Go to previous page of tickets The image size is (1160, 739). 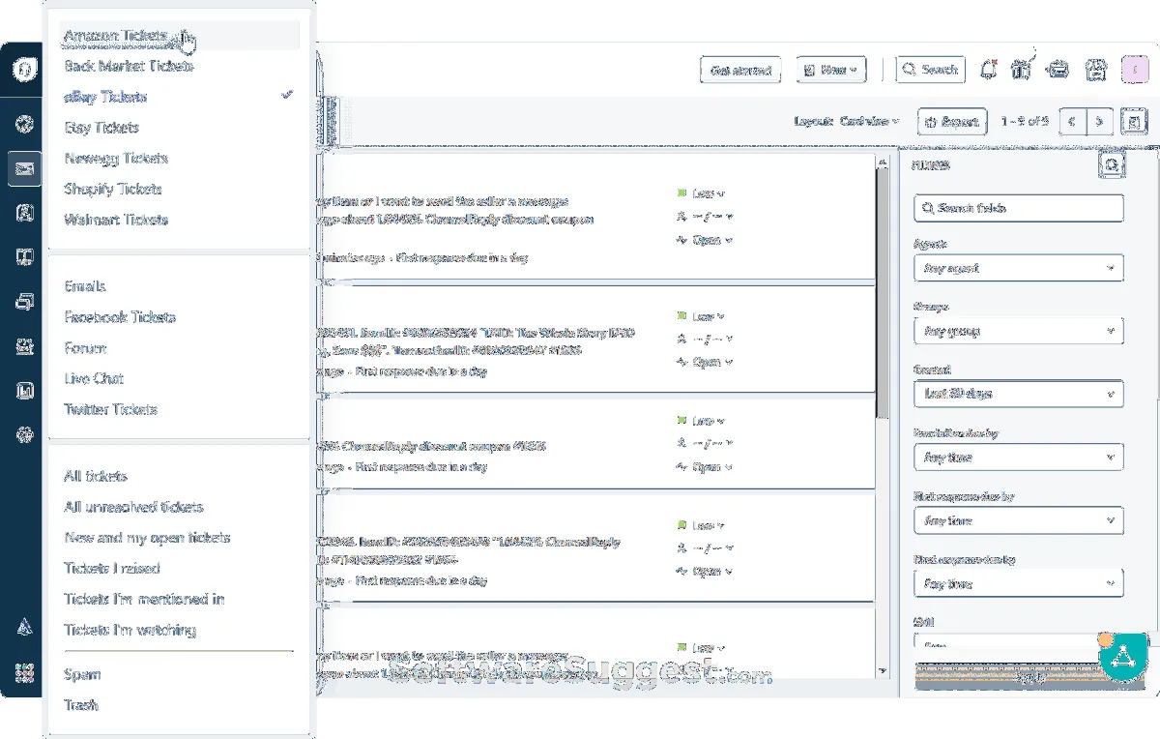click(1073, 122)
